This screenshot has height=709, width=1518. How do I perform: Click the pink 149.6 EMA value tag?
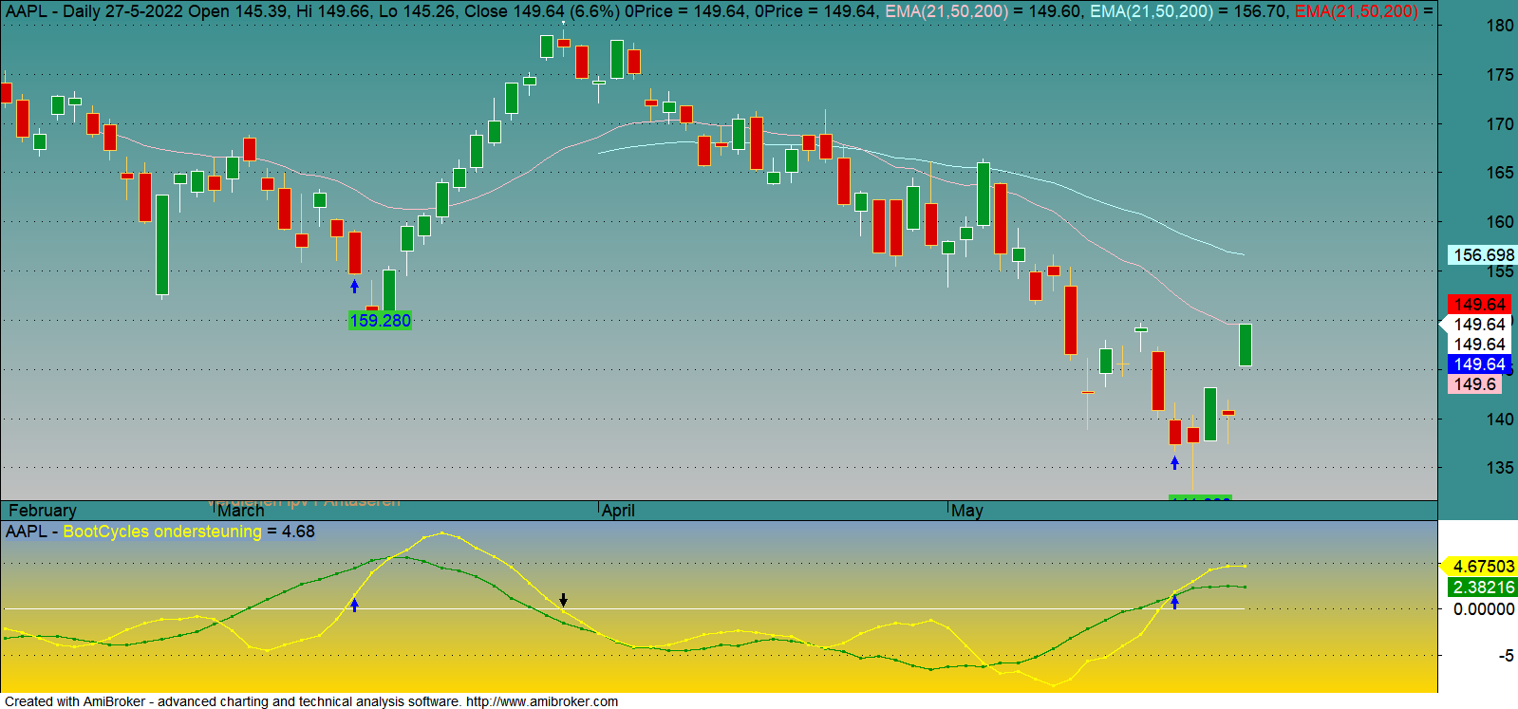coord(1475,384)
